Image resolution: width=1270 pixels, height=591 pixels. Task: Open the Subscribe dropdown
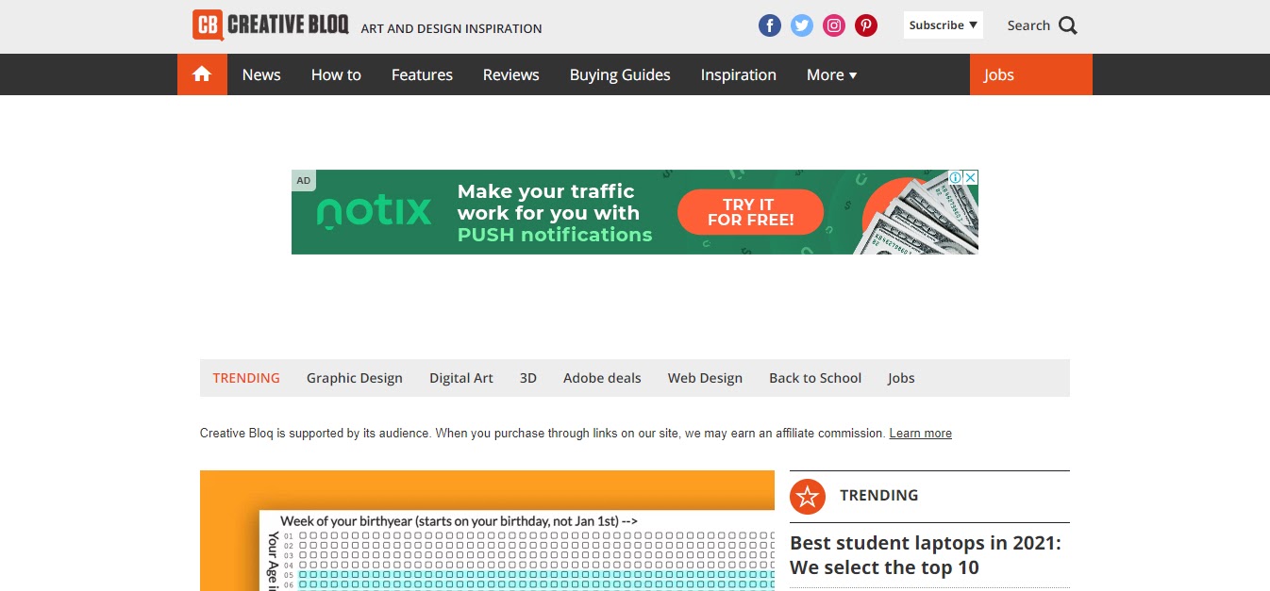(942, 25)
